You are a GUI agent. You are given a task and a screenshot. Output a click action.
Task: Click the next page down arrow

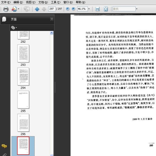(44, 9)
